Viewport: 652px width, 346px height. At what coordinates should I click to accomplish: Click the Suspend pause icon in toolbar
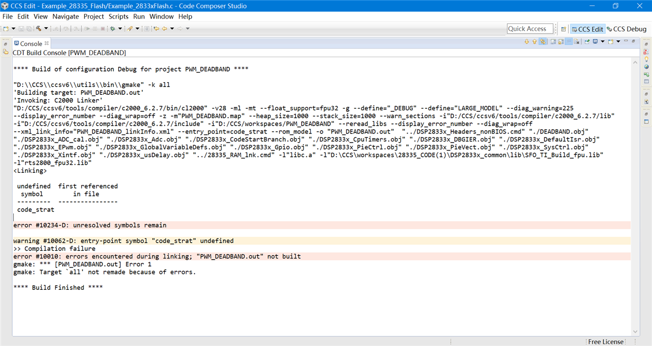(95, 29)
